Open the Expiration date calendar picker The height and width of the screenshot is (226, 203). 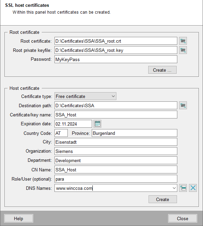click(x=97, y=124)
